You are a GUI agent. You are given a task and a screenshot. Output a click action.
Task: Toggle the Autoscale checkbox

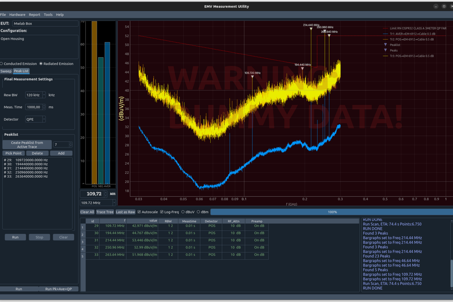point(139,212)
